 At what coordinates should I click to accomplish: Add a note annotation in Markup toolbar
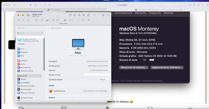(x=89, y=20)
